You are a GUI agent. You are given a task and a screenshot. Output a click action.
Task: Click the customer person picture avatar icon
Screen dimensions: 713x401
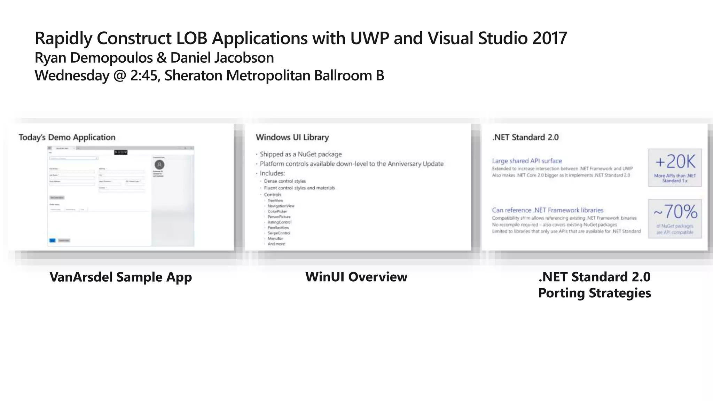[159, 165]
